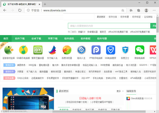Select the 首页 navigation tab

[6, 38]
